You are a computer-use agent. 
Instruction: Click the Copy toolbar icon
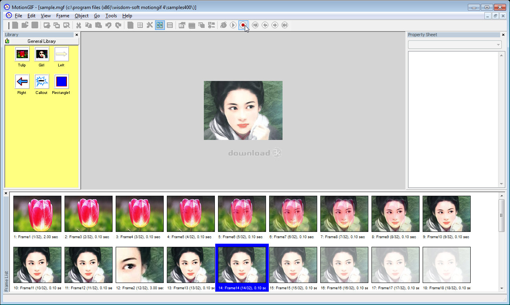point(89,25)
